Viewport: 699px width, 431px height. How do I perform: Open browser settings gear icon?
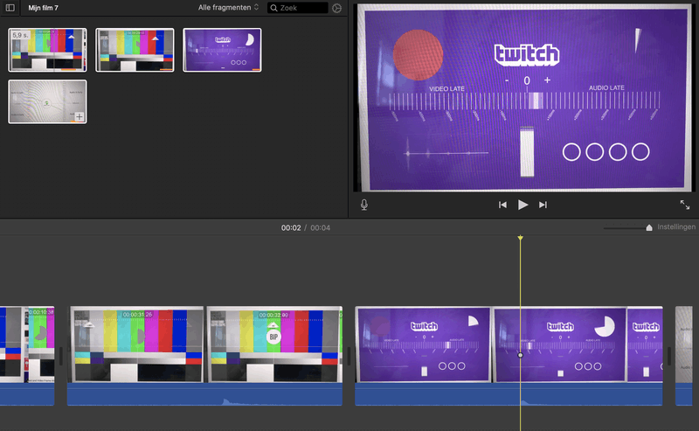337,8
